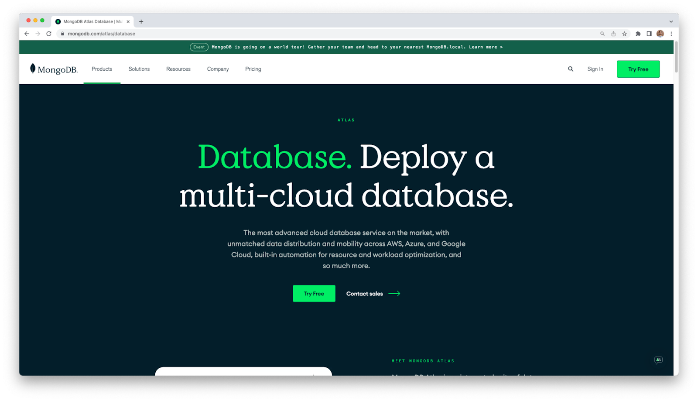Click the Try Free button in header
Screen dimensions: 698x401
click(638, 69)
